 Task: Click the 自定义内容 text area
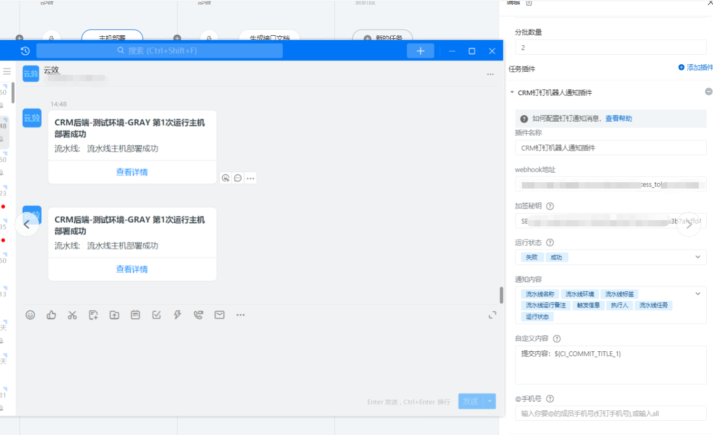[611, 365]
